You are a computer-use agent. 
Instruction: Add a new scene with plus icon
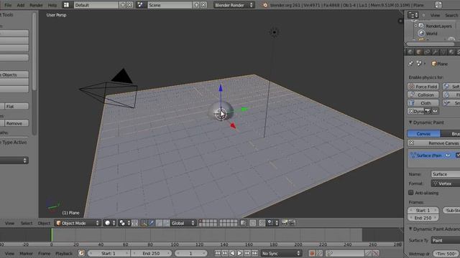196,5
